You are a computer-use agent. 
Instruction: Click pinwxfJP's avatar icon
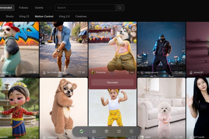tap(191, 73)
